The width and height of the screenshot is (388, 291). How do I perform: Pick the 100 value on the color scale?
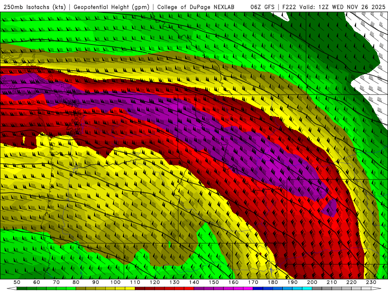click(115, 282)
